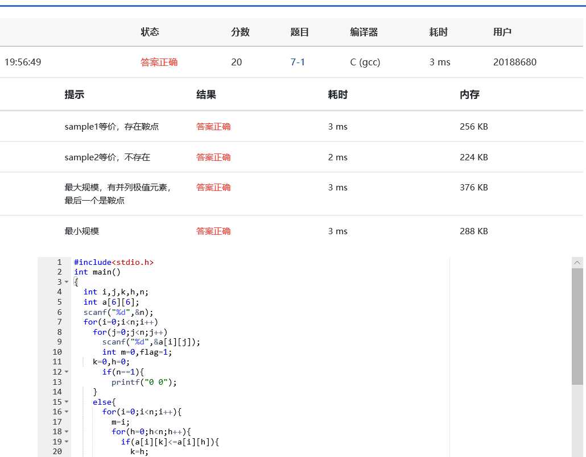Click the 答案正确 result for sample2
The height and width of the screenshot is (457, 586).
(213, 157)
